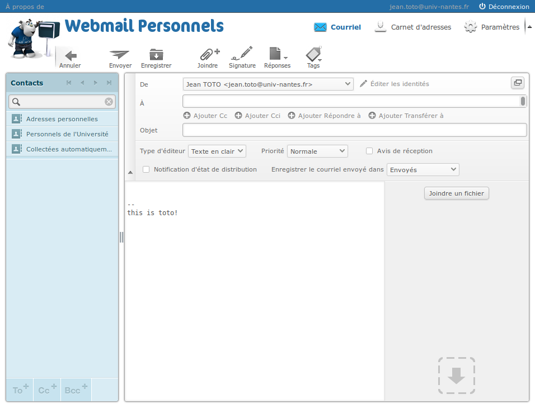
Task: Save draft with the Enregistrer icon
Action: [156, 54]
